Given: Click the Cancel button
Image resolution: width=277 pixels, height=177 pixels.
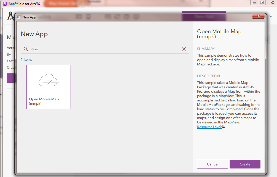Looking at the screenshot, I should tap(213, 164).
